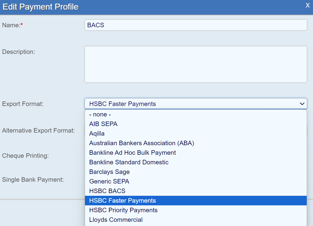Select Barclays Sage from dropdown list

[109, 172]
